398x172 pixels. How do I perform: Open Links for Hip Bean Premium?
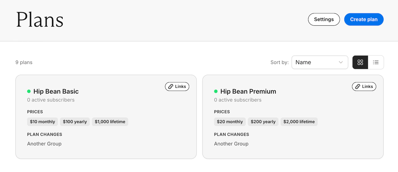pyautogui.click(x=364, y=86)
